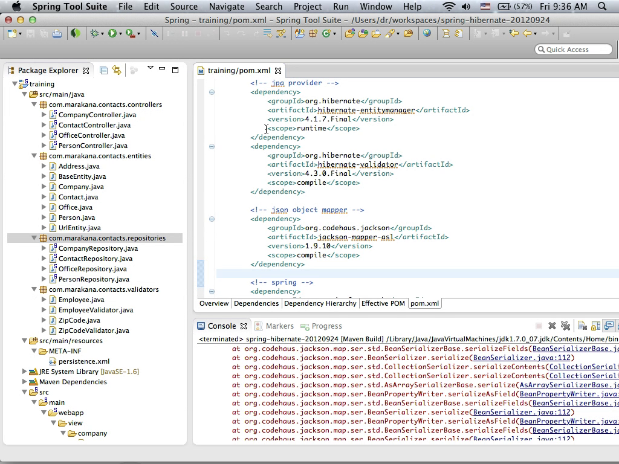The height and width of the screenshot is (464, 619).
Task: Maximize the Package Explorer panel
Action: pyautogui.click(x=175, y=70)
